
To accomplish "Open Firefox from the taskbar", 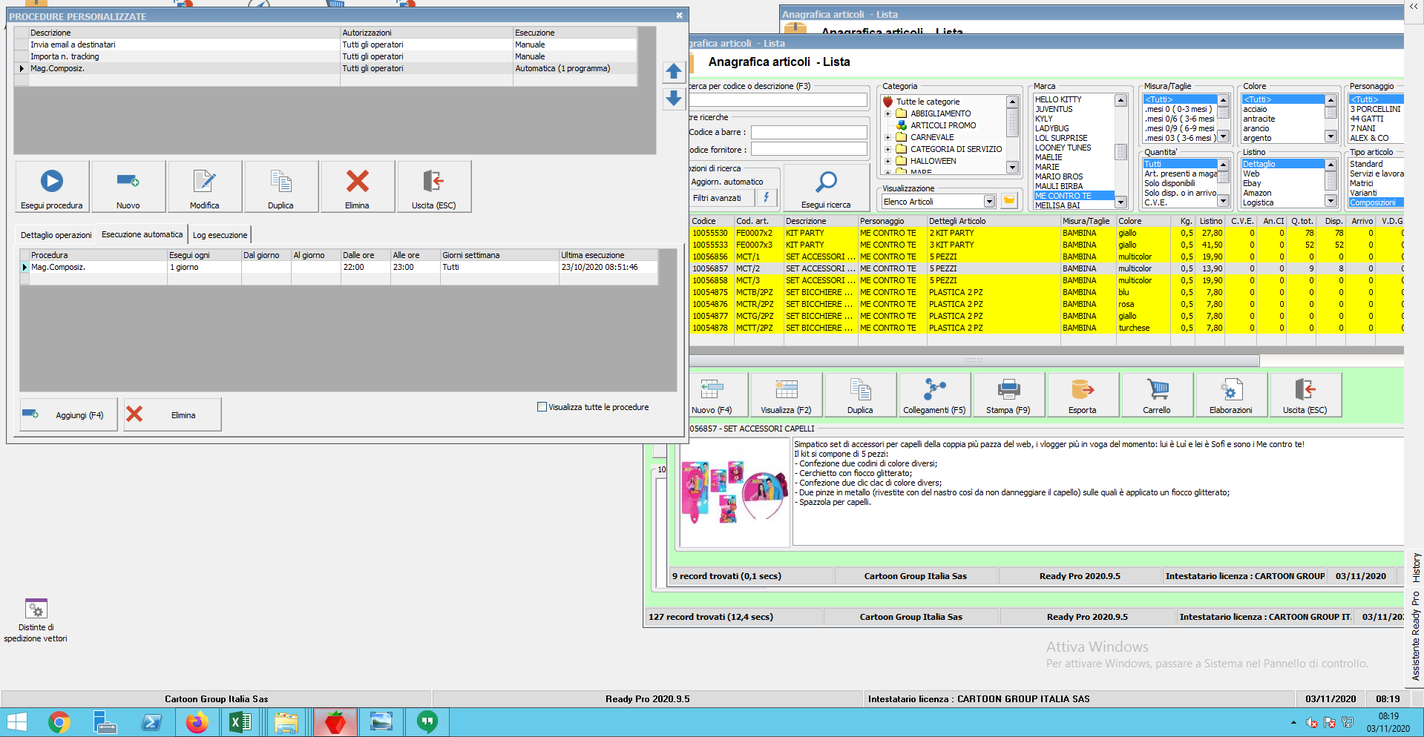I will click(197, 721).
